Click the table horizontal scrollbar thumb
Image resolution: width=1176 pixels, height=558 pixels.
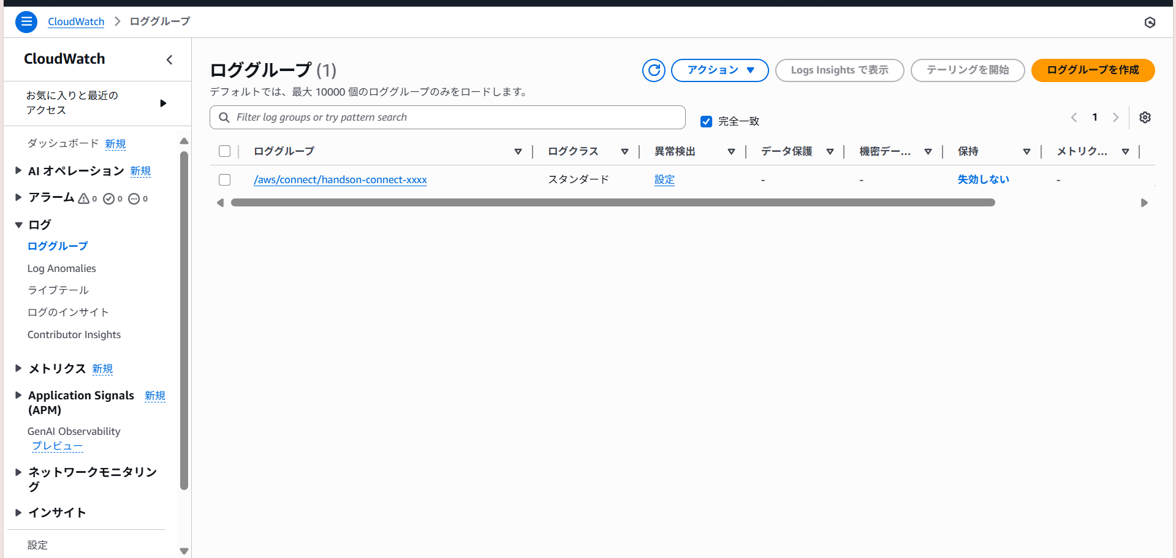tap(613, 203)
